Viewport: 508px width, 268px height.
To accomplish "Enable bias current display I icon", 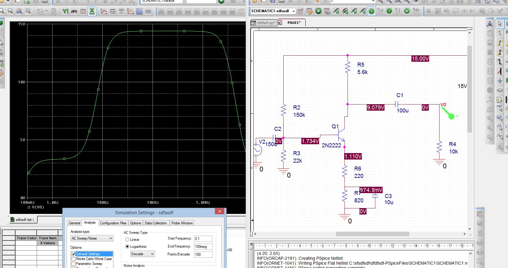I will point(389,11).
